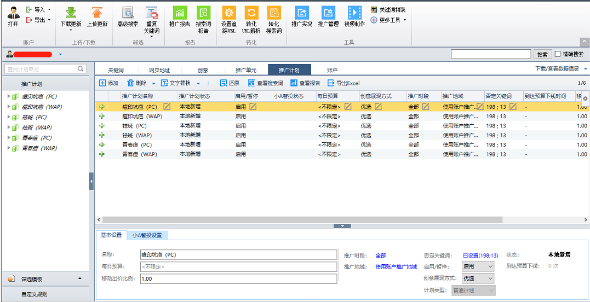Viewport: 590px width, 302px height.
Task: Click 查看搜索词 in toolbar
Action: coord(265,83)
